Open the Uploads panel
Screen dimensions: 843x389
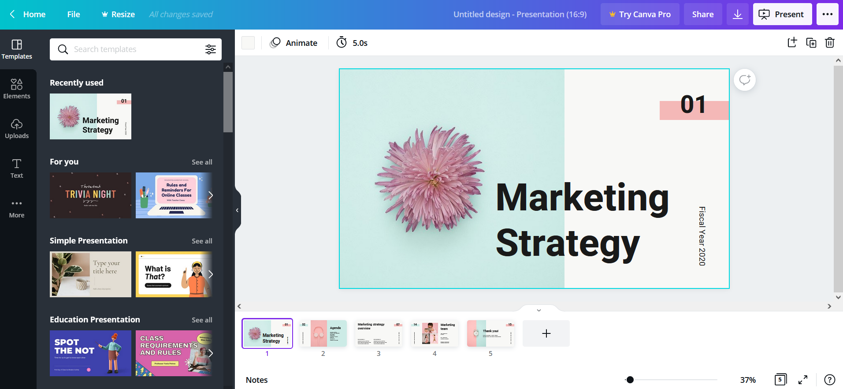click(x=17, y=128)
